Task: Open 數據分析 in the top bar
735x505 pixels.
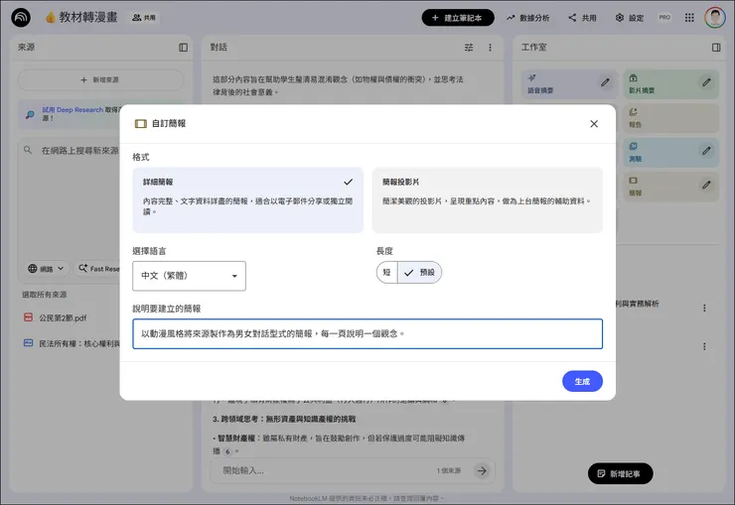Action: click(527, 18)
